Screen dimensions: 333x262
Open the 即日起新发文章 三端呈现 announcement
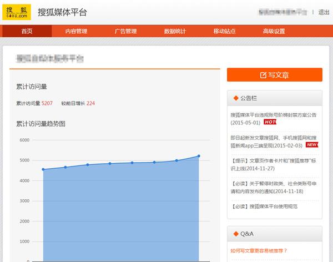point(274,142)
